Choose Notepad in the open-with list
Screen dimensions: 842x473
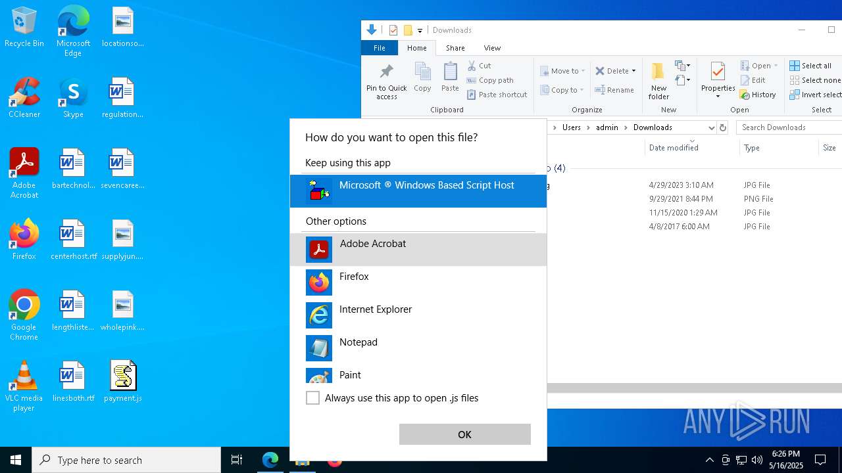click(x=418, y=348)
